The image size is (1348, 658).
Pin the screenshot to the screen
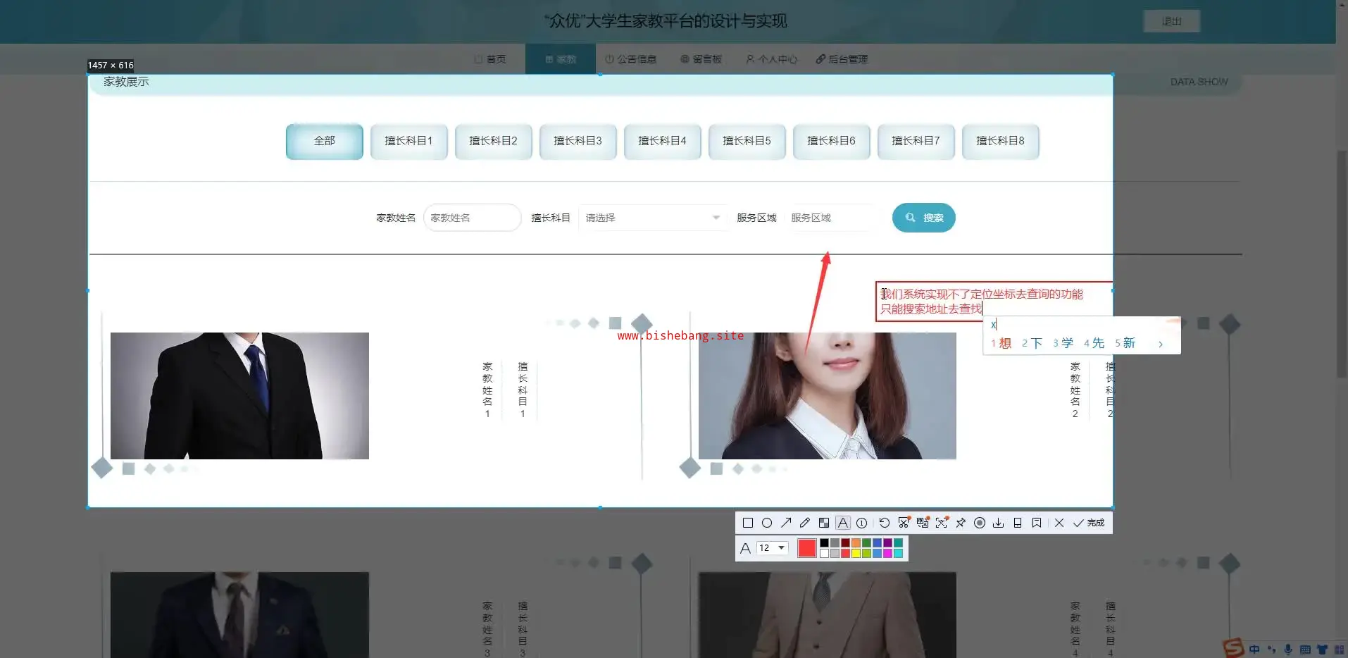pos(961,523)
